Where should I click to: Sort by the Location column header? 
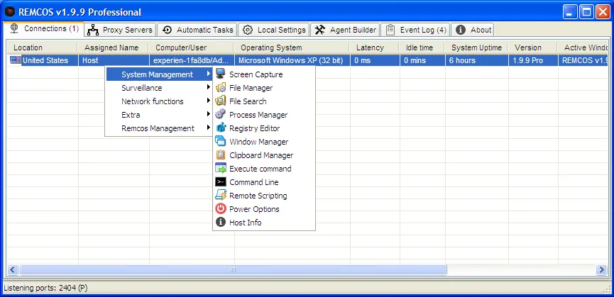click(x=42, y=47)
